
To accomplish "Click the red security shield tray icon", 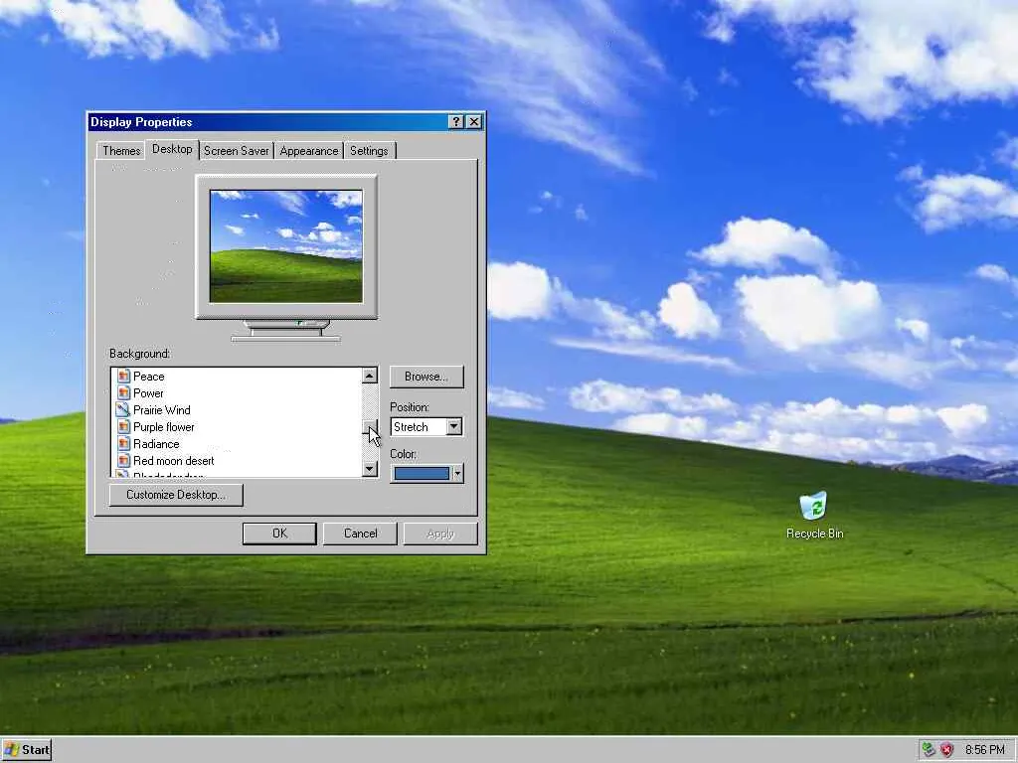I will tap(946, 750).
